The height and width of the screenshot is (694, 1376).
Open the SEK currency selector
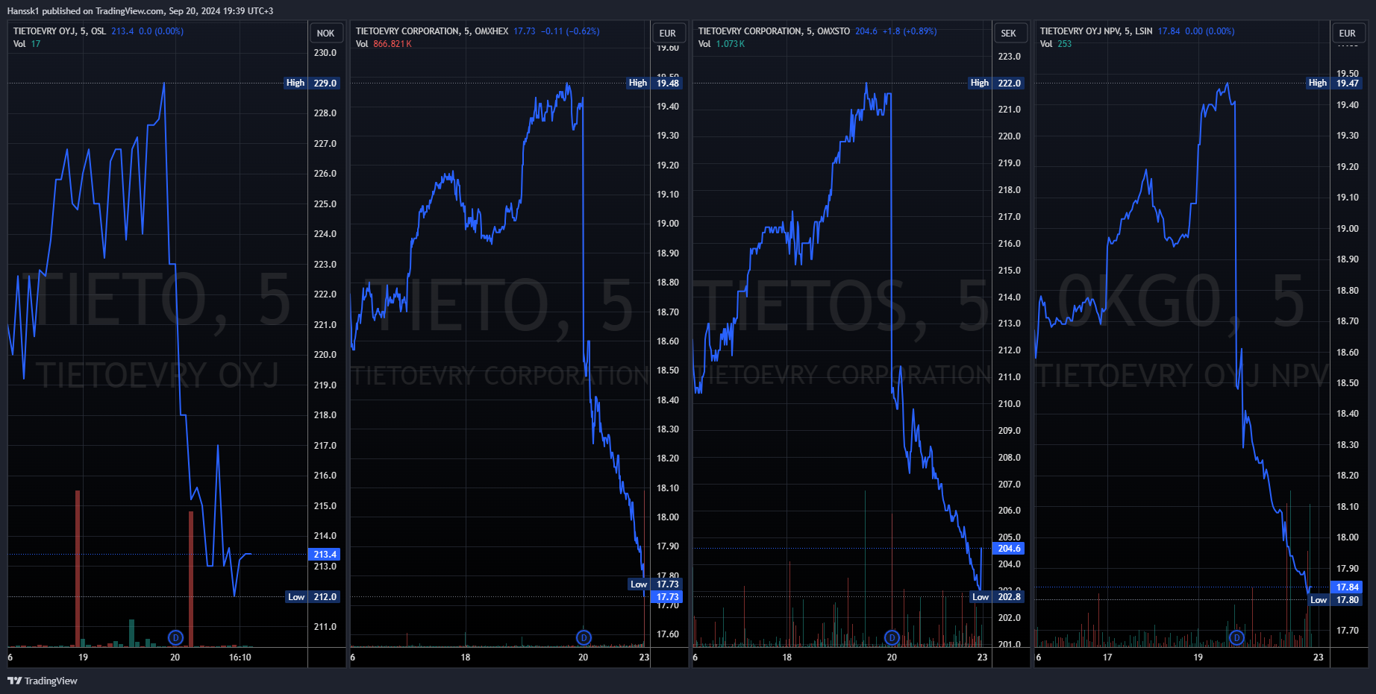click(1009, 33)
